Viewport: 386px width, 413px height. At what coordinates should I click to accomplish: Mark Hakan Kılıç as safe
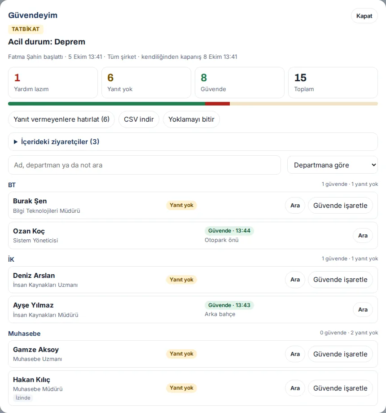(x=340, y=388)
